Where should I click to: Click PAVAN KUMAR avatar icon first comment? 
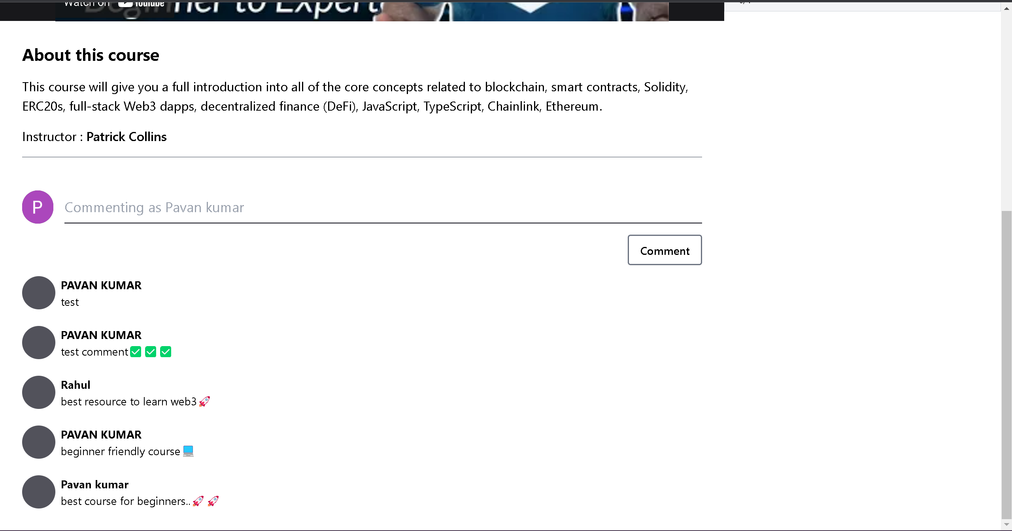pos(38,292)
